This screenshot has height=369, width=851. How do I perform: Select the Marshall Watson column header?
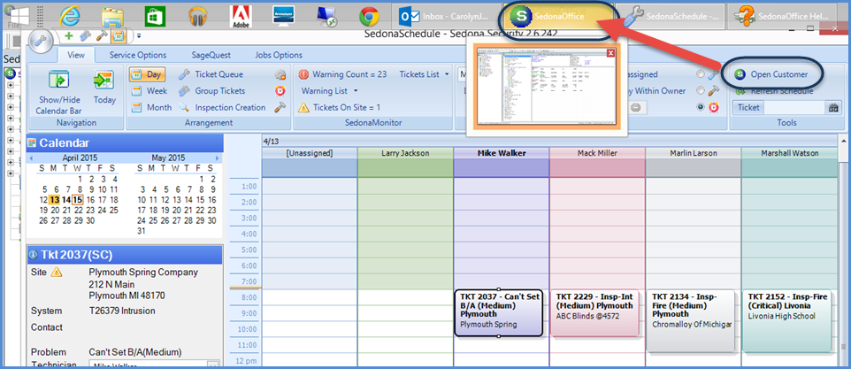tap(789, 154)
